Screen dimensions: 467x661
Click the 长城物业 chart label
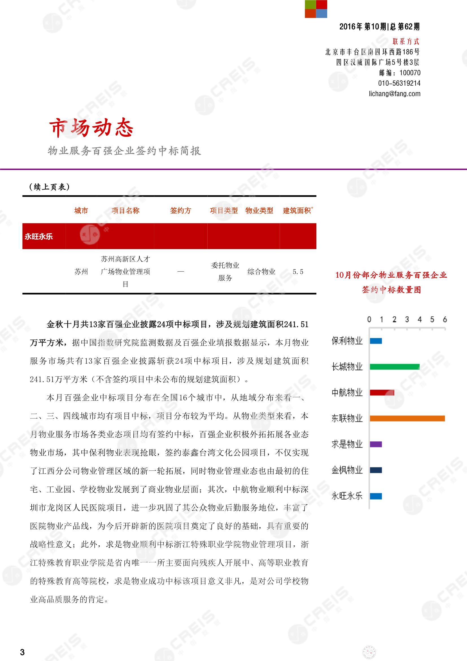pos(347,367)
